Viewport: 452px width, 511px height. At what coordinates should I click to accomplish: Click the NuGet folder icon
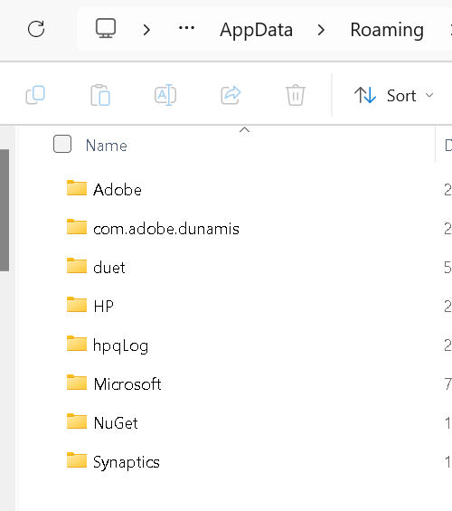point(77,421)
